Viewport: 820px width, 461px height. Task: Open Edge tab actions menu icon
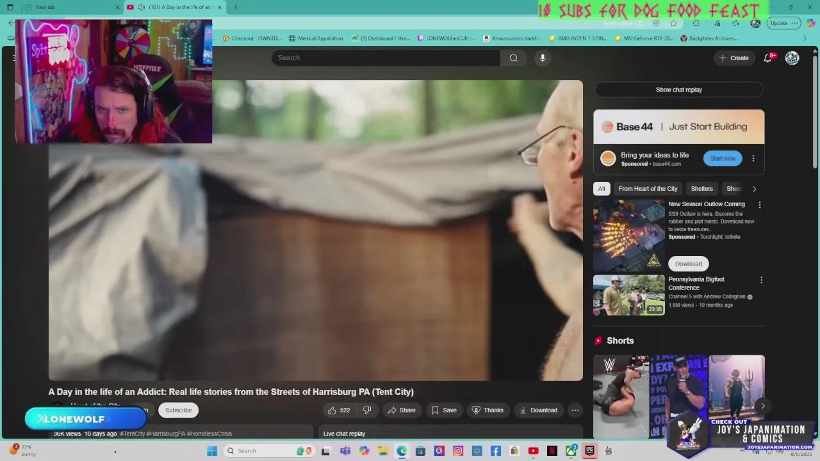pos(10,7)
